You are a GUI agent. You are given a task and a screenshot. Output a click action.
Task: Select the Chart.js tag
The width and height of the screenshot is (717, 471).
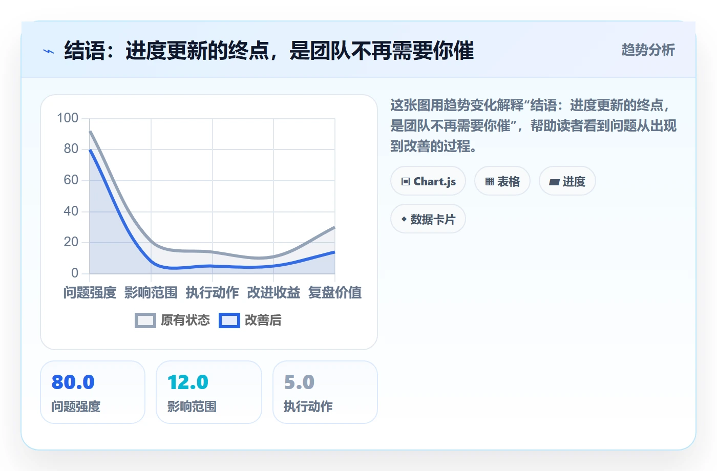(x=428, y=181)
